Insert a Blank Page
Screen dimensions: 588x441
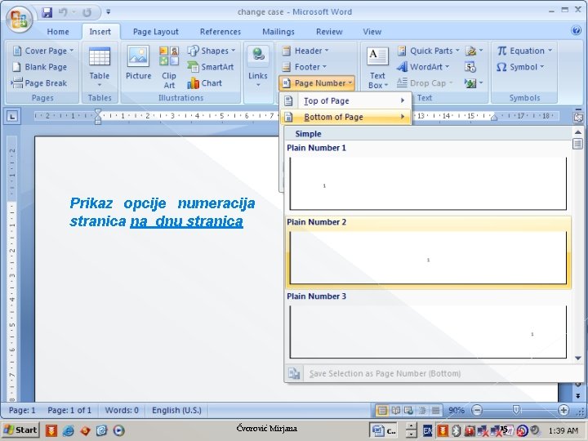pos(40,67)
